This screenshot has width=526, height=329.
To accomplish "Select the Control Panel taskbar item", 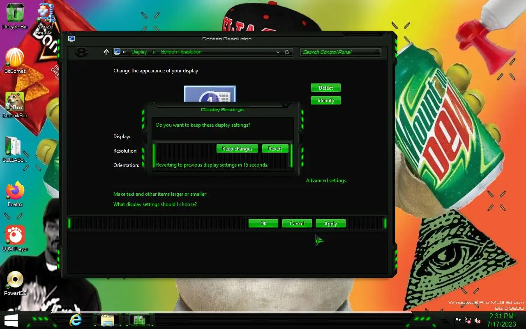I will pyautogui.click(x=139, y=320).
